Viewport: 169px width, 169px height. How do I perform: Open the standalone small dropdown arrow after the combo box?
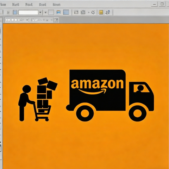click(45, 12)
